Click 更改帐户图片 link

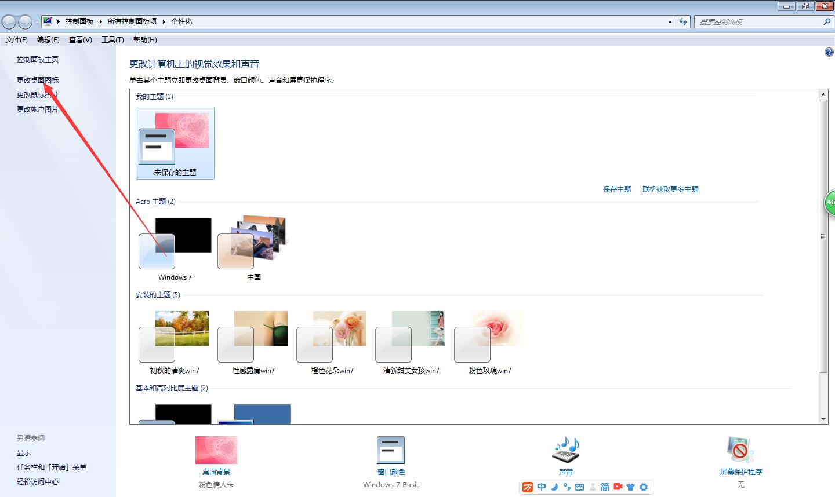coord(38,109)
